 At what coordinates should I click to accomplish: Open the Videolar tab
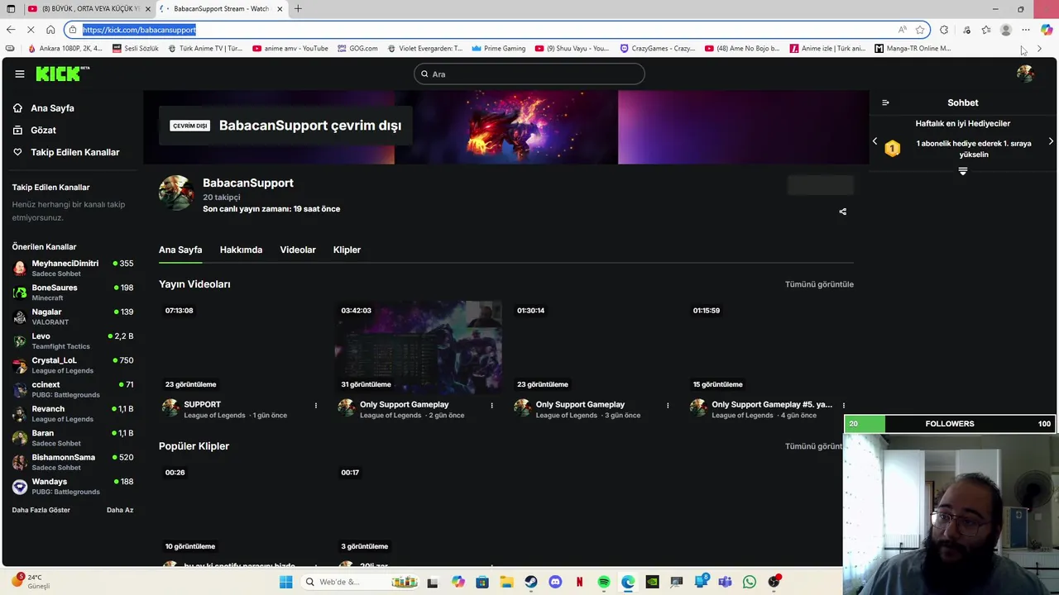298,250
